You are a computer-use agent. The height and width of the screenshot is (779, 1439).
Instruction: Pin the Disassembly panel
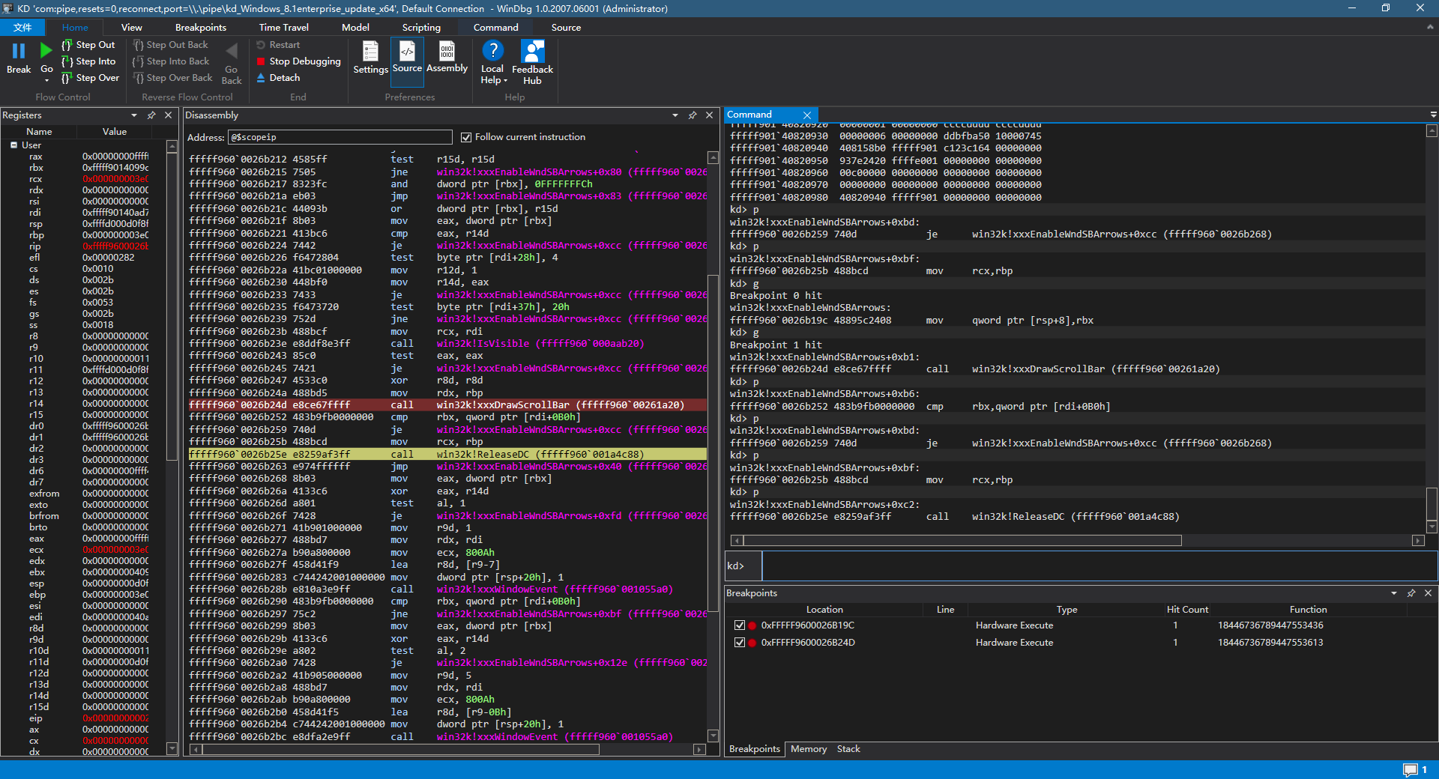693,115
